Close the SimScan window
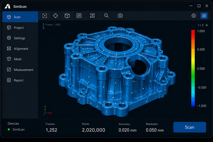 (207, 6)
